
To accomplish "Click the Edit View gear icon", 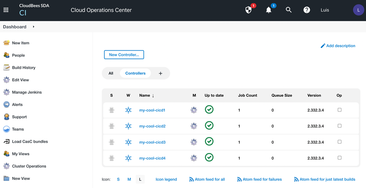I will [6, 80].
